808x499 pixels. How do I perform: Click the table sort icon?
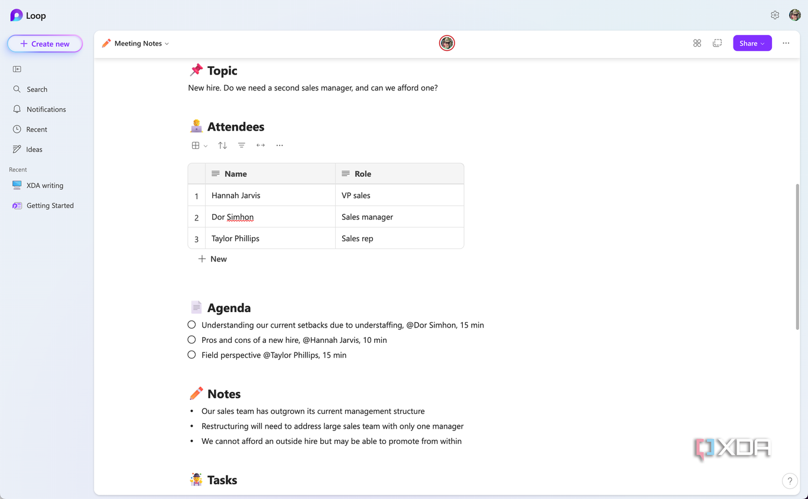point(222,145)
